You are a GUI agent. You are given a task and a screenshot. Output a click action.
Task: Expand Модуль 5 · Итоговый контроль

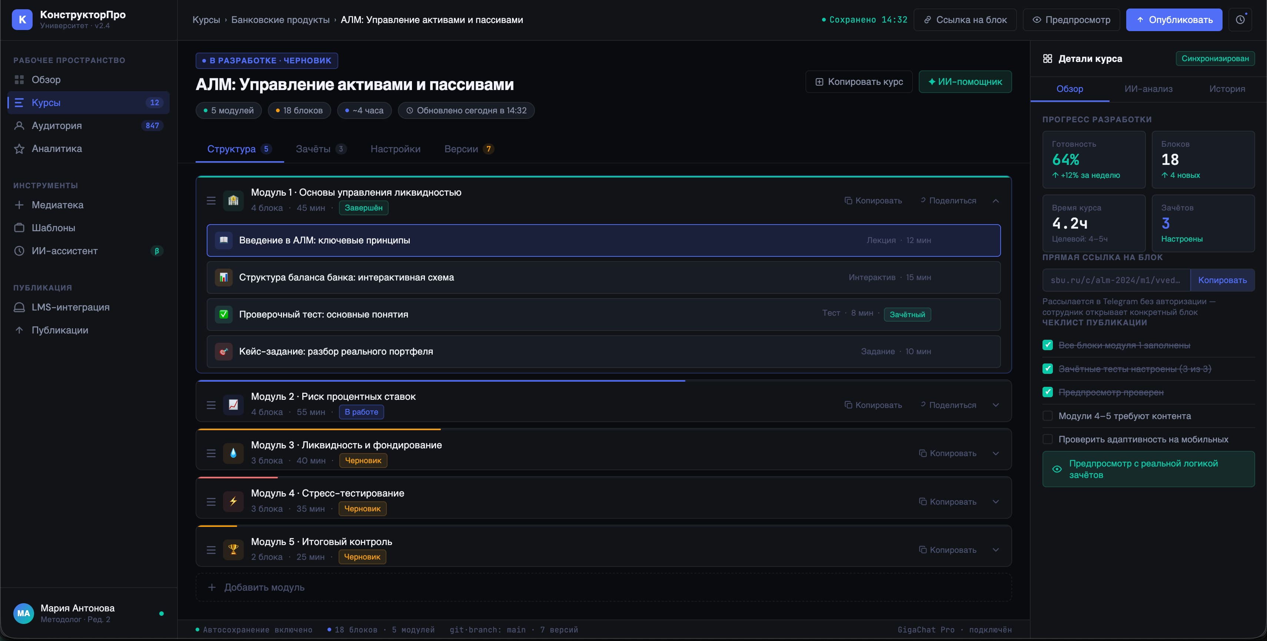point(996,549)
